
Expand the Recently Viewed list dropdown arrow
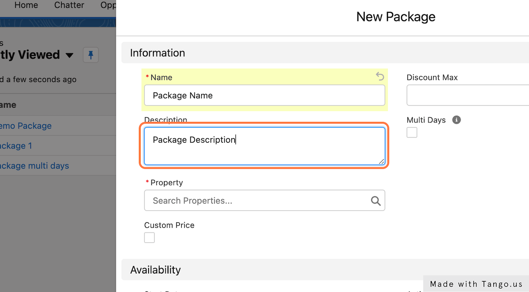point(69,55)
